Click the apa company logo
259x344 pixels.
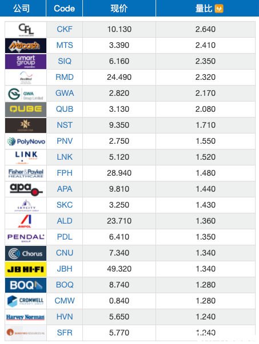pos(26,189)
